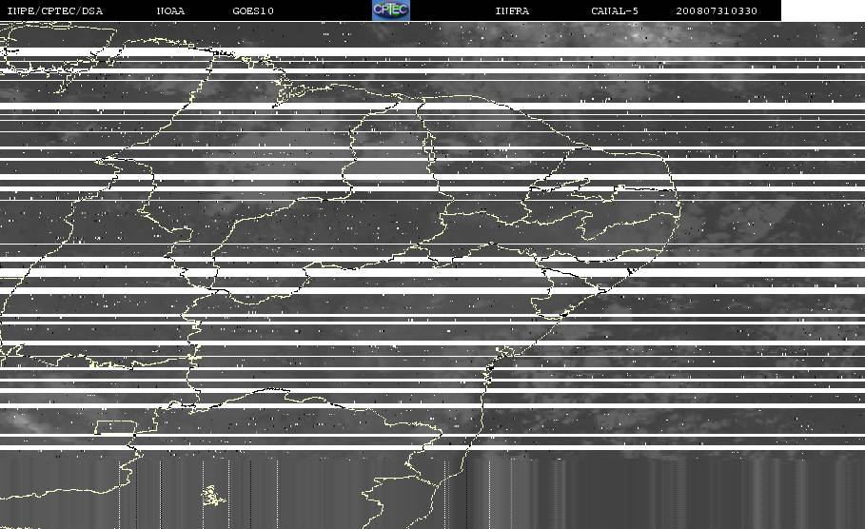Click the easternmost tip of Brazil's coastline

click(x=680, y=206)
